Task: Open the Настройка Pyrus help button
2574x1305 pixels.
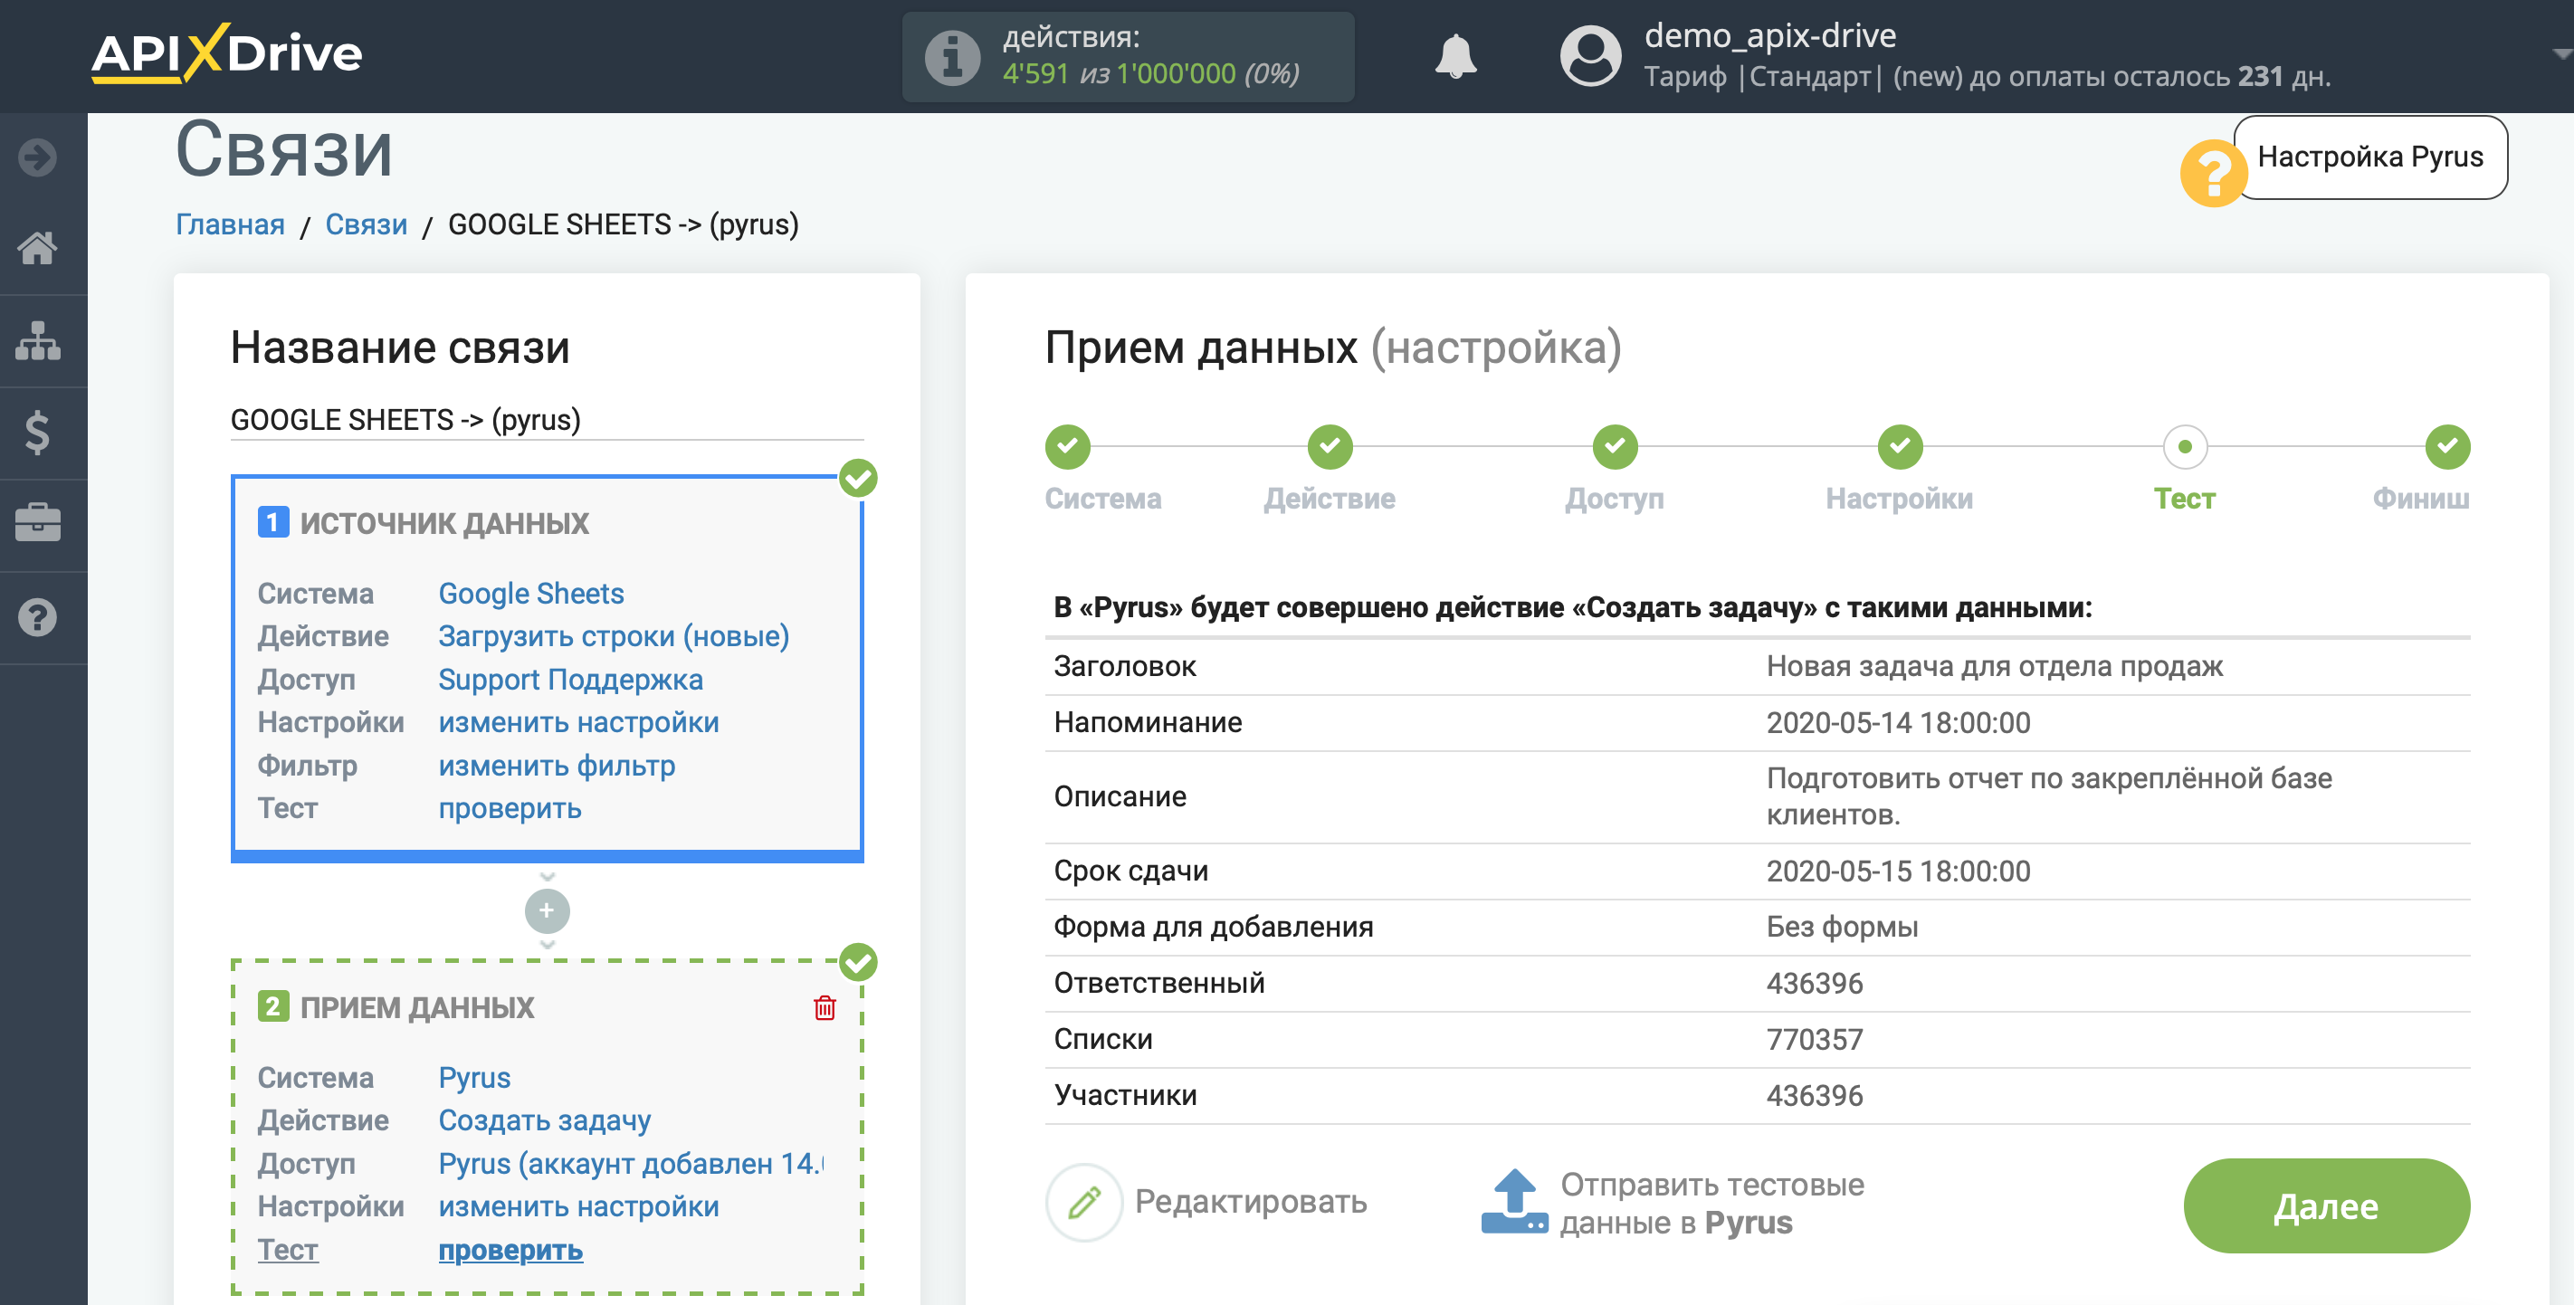Action: 2370,157
